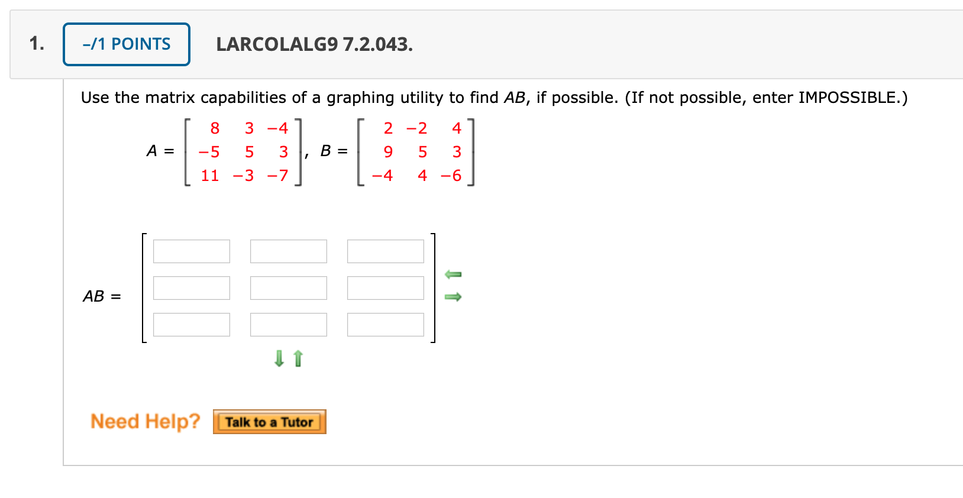This screenshot has height=498, width=963.
Task: Click the green left arrow to remove a column
Action: (x=453, y=274)
